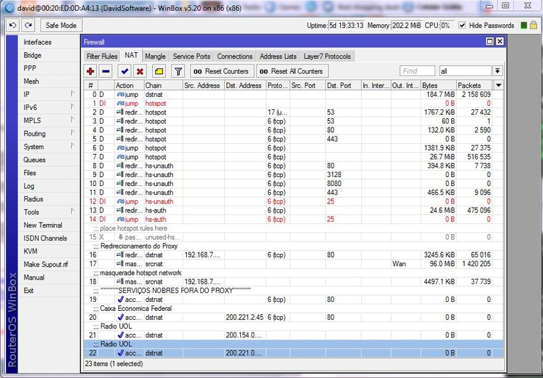Click the redo arrow icon
The width and height of the screenshot is (543, 378).
29,25
